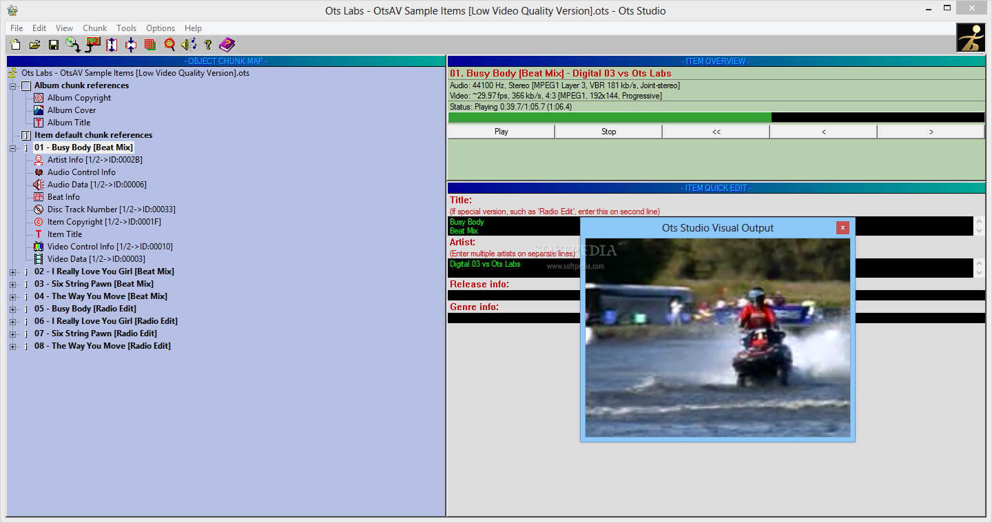
Task: Create a new file with the toolbar icon
Action: click(16, 45)
